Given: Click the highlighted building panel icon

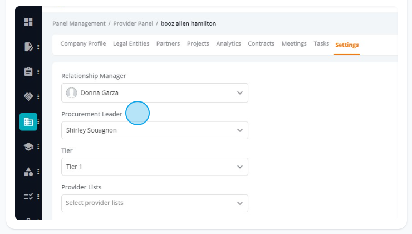Looking at the screenshot, I should pyautogui.click(x=28, y=121).
